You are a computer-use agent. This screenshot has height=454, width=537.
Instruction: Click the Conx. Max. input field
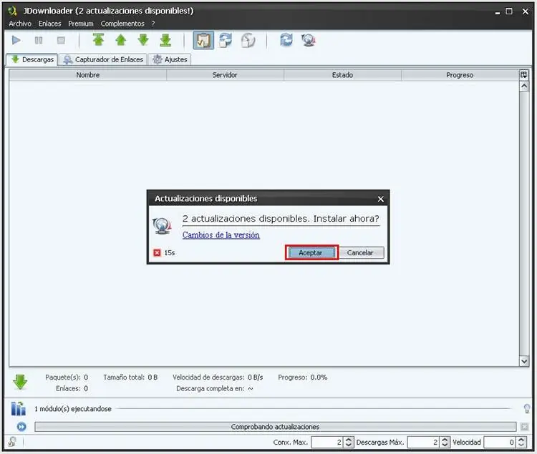(327, 442)
